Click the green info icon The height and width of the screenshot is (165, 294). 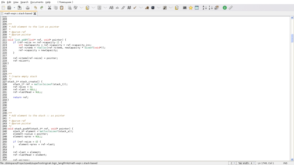(225, 8)
